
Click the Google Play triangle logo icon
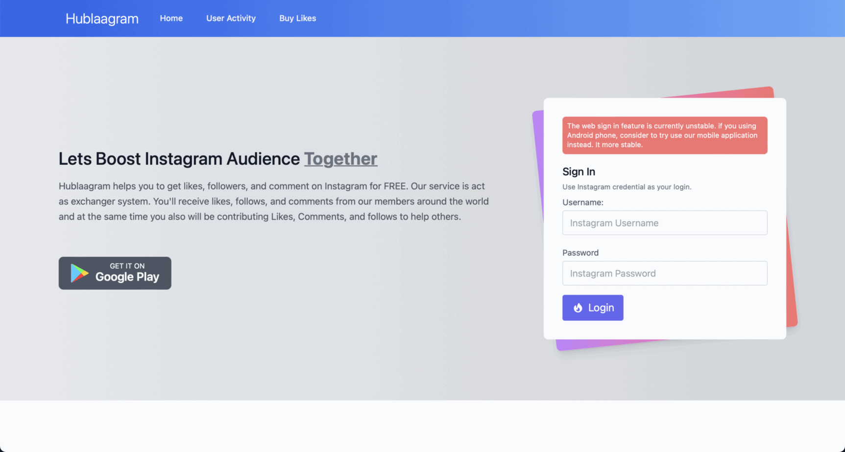pos(79,273)
